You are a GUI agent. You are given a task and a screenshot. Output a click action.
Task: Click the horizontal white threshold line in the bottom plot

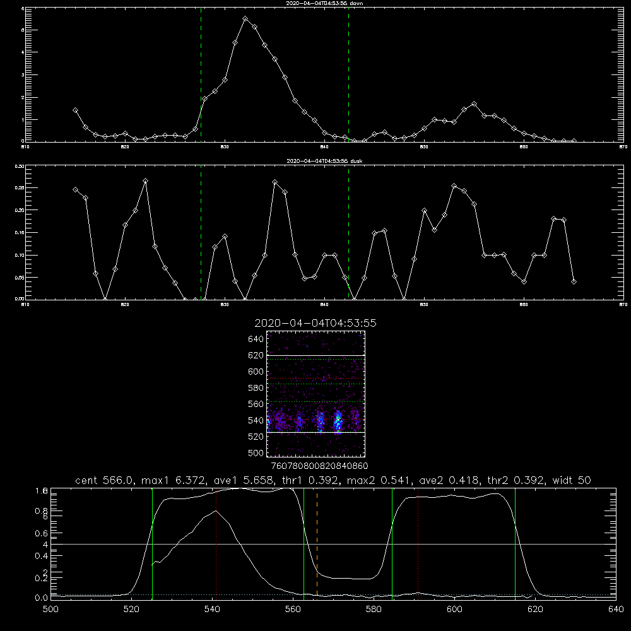coord(333,544)
